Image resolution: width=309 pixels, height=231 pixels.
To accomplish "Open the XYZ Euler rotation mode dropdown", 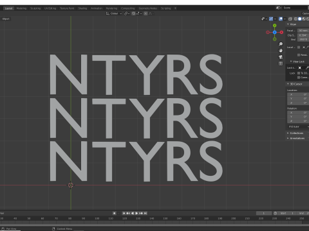I will coord(298,127).
